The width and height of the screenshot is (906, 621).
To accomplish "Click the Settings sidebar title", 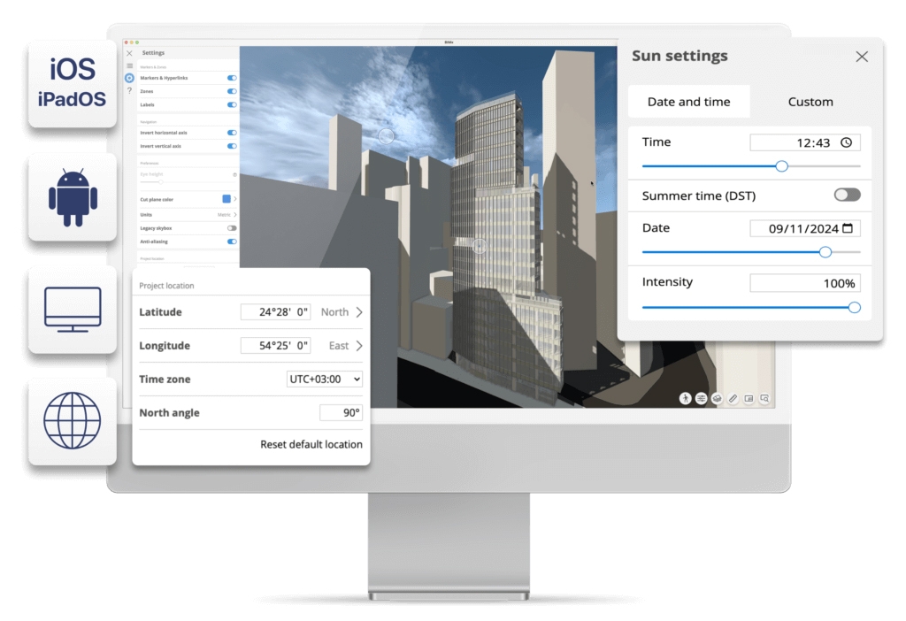I will 153,52.
